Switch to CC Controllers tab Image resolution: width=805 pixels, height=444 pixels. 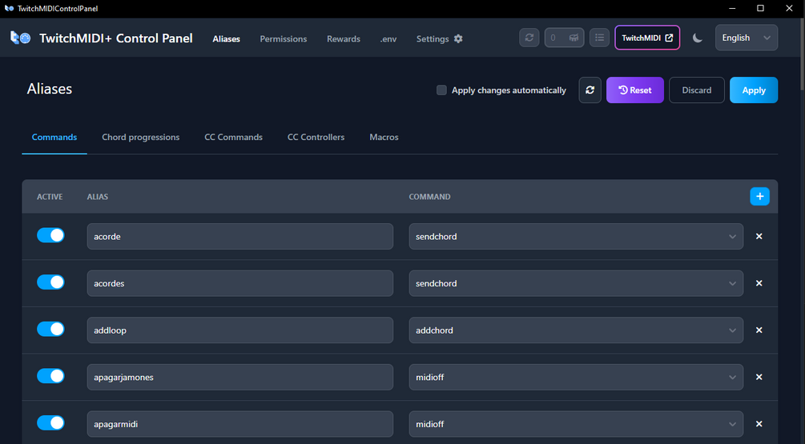[316, 137]
